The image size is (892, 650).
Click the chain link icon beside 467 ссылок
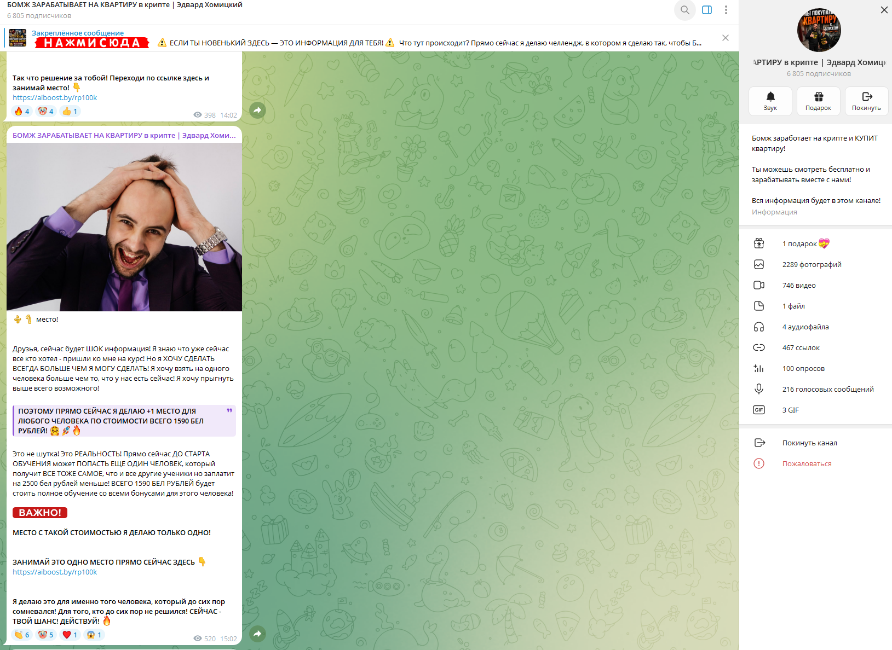[x=759, y=347]
